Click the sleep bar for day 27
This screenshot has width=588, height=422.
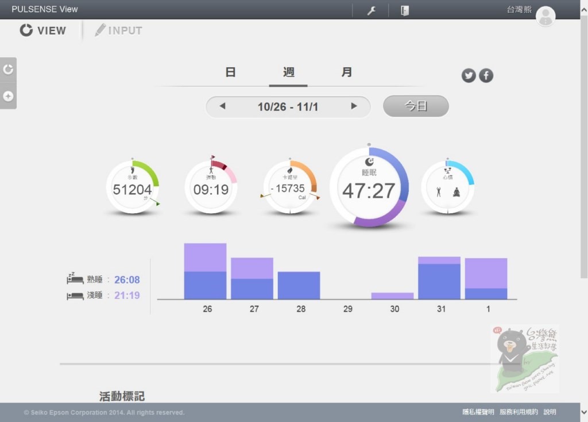[x=252, y=278]
